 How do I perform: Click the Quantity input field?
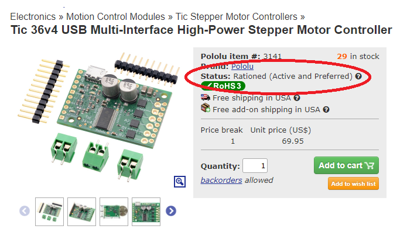coord(255,166)
